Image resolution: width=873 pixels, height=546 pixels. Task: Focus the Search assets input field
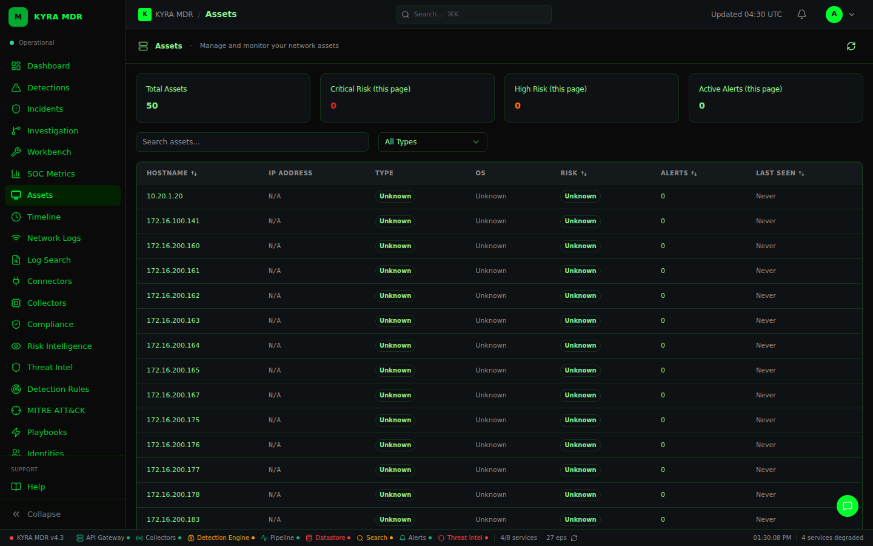[252, 142]
